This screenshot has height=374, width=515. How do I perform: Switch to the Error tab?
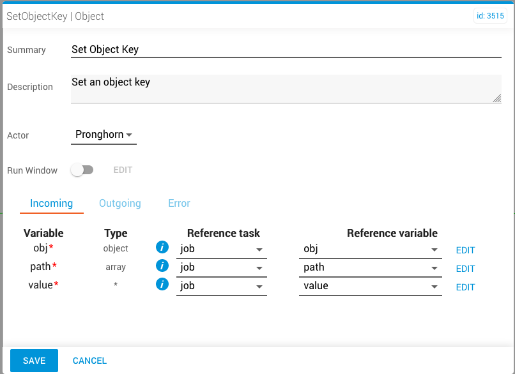pos(179,203)
